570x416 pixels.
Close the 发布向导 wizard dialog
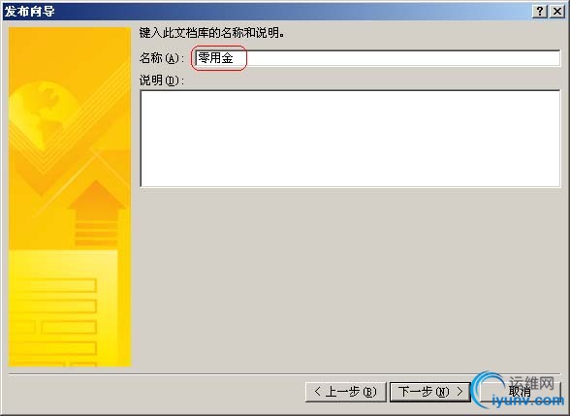click(x=556, y=12)
